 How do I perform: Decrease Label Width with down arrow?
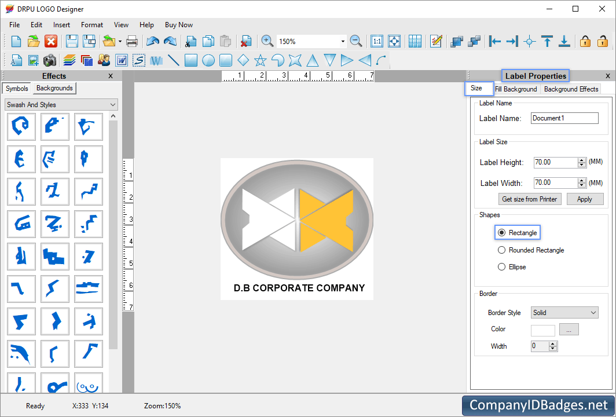coord(582,185)
